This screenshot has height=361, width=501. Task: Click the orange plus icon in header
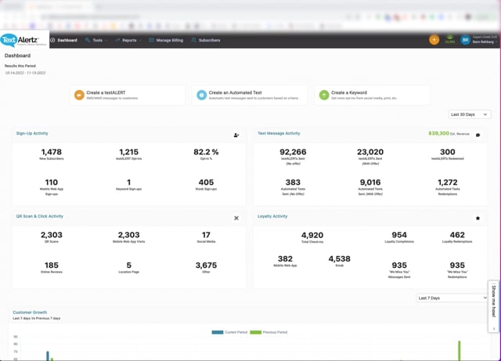click(x=434, y=40)
